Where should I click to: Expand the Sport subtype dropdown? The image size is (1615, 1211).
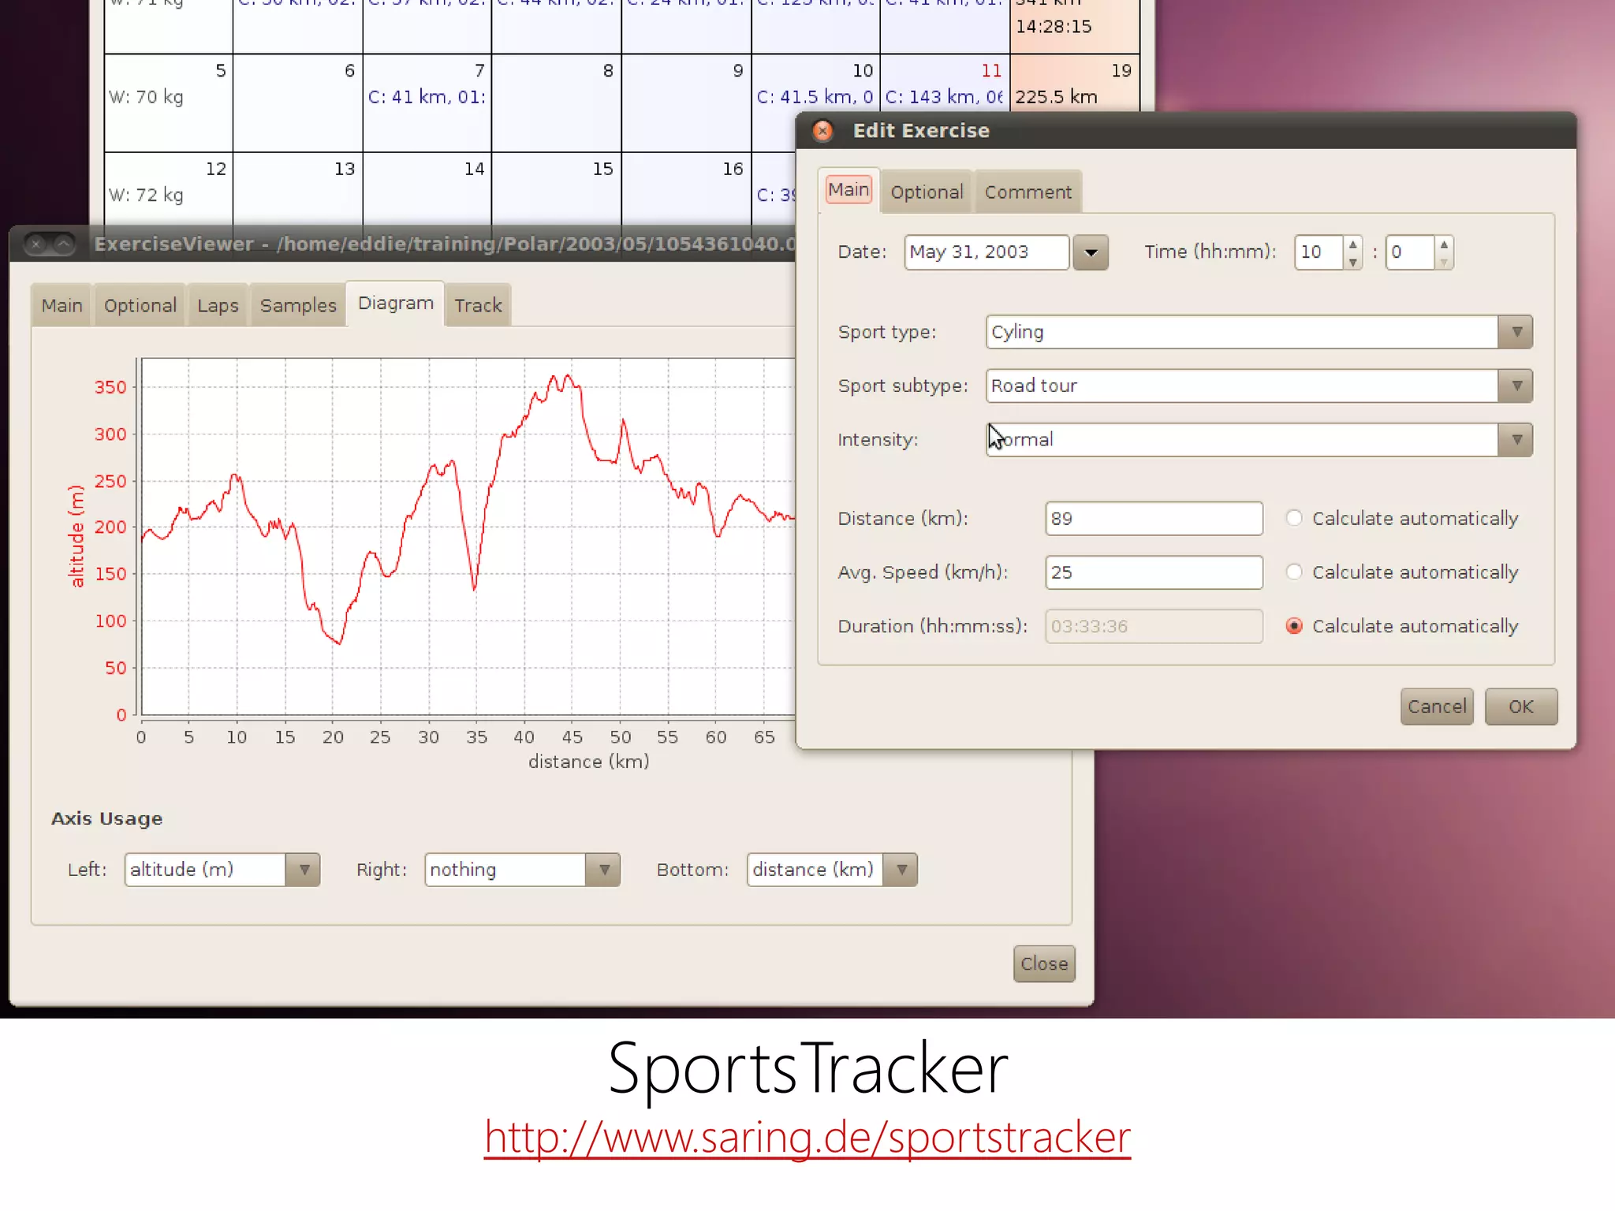click(1515, 386)
